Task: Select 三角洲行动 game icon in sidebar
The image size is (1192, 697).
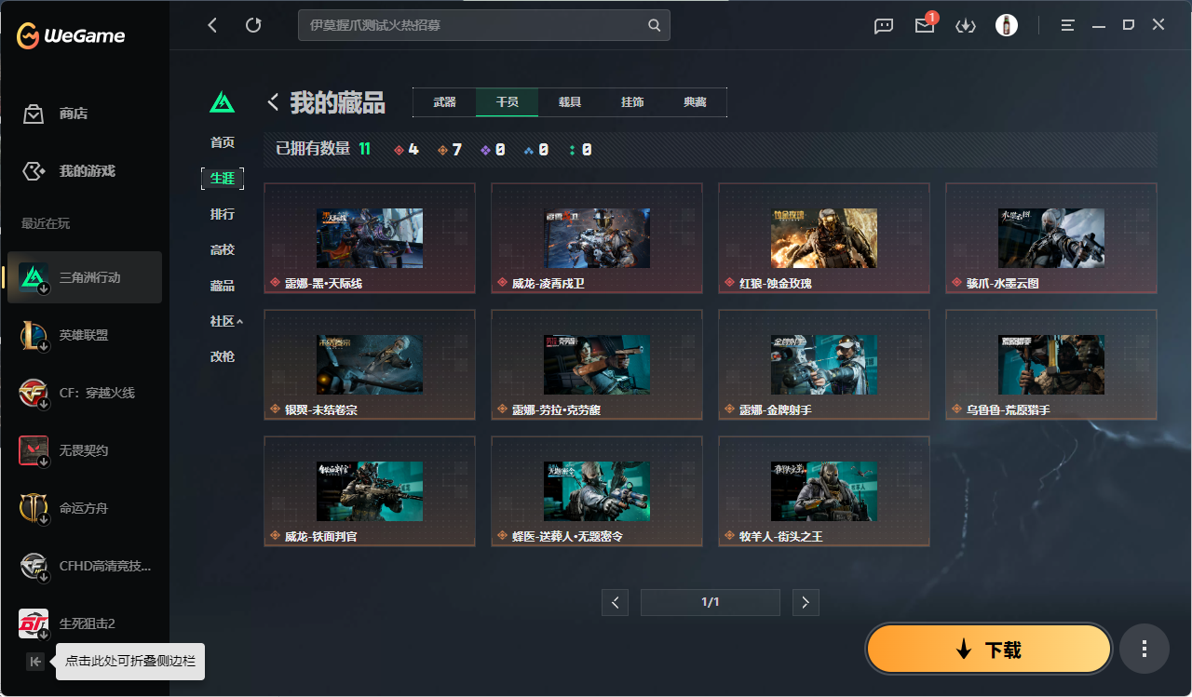Action: 34,277
